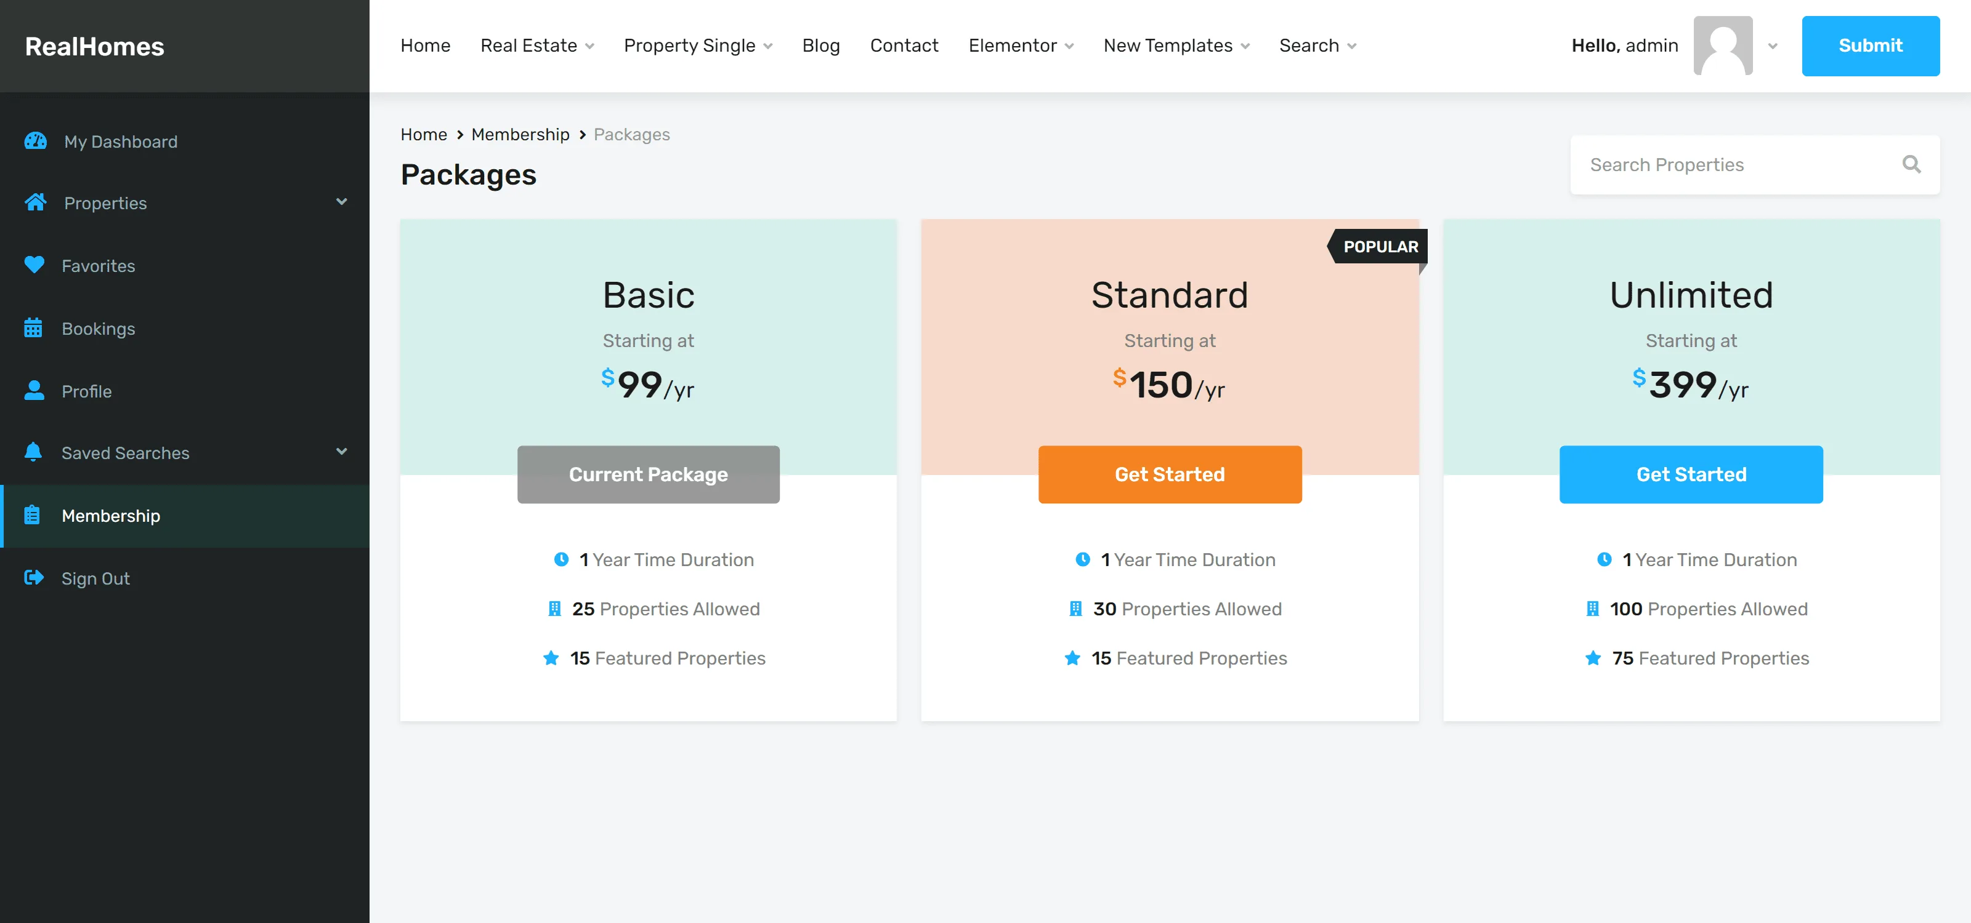1971x923 pixels.
Task: Click the Favorites heart icon
Action: pos(34,265)
